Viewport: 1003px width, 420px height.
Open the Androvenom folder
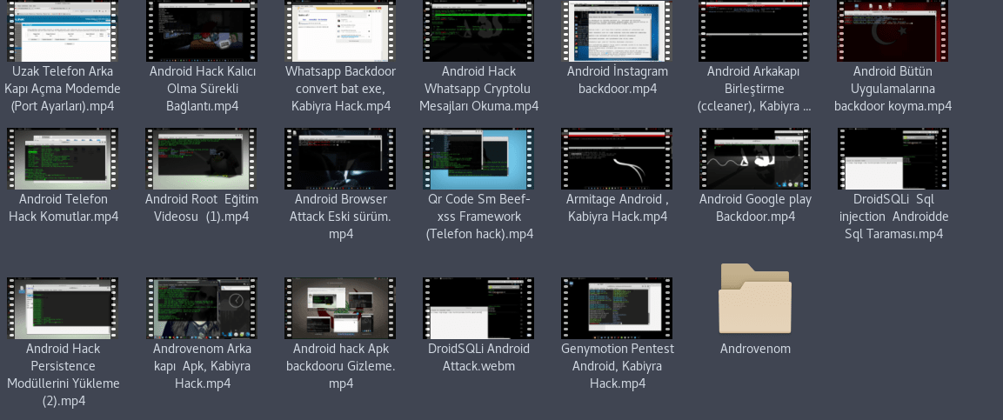(755, 298)
